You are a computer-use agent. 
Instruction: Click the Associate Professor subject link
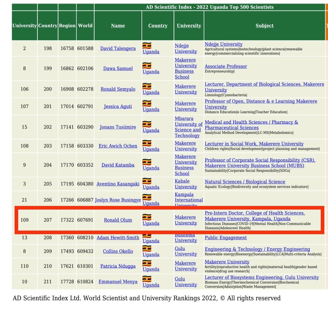click(x=226, y=66)
